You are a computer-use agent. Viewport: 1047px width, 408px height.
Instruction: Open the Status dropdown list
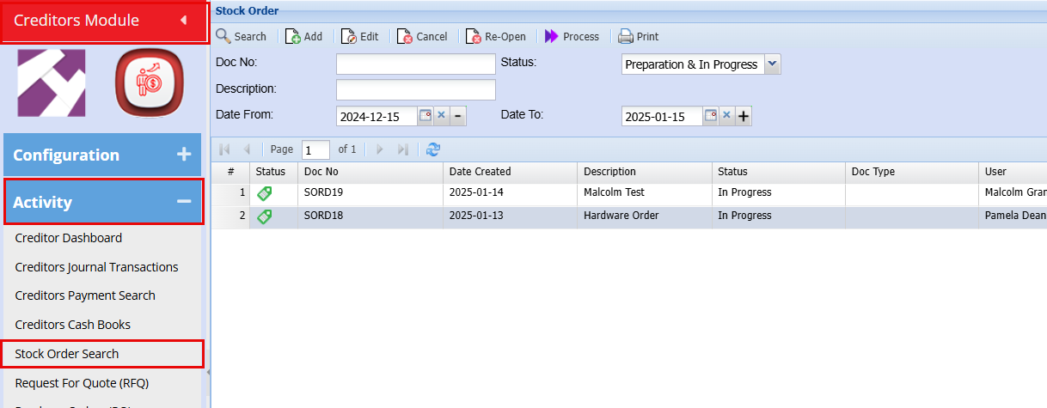pyautogui.click(x=771, y=64)
